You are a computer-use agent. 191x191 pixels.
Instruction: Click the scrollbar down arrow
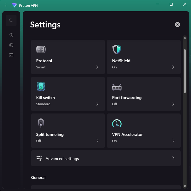coord(185,186)
